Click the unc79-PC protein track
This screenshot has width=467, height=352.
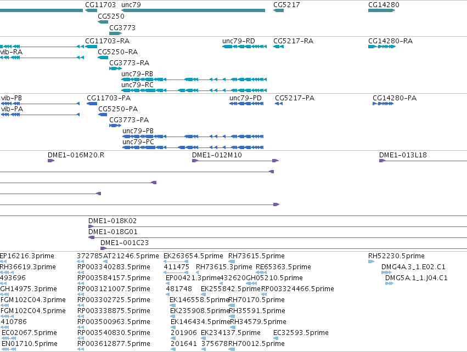pyautogui.click(x=193, y=147)
